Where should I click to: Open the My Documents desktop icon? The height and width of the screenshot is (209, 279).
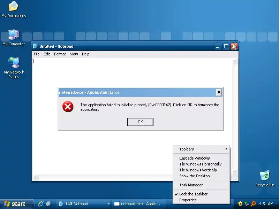14,9
